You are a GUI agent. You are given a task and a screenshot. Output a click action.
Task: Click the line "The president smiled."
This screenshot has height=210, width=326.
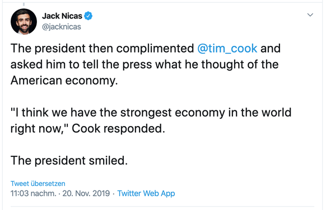click(x=69, y=161)
